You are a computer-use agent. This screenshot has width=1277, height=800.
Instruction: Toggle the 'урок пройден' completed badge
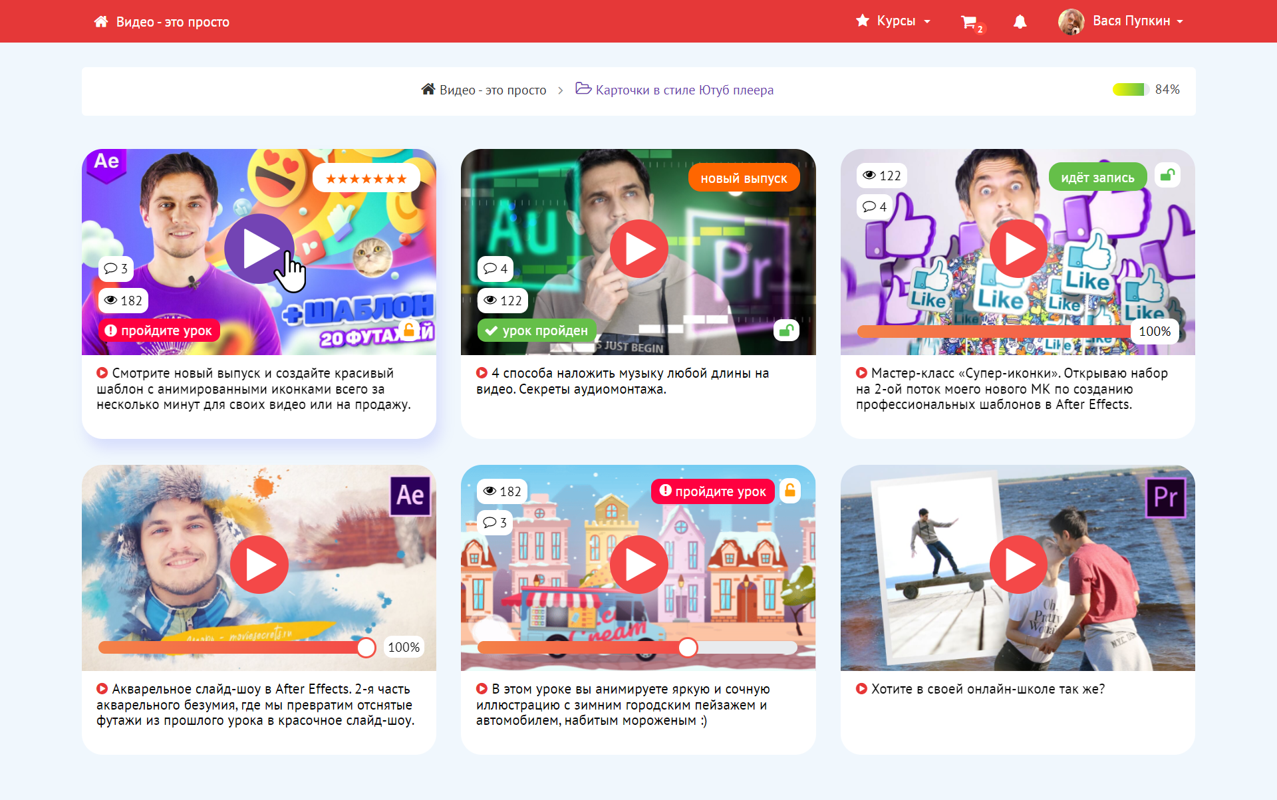[537, 331]
